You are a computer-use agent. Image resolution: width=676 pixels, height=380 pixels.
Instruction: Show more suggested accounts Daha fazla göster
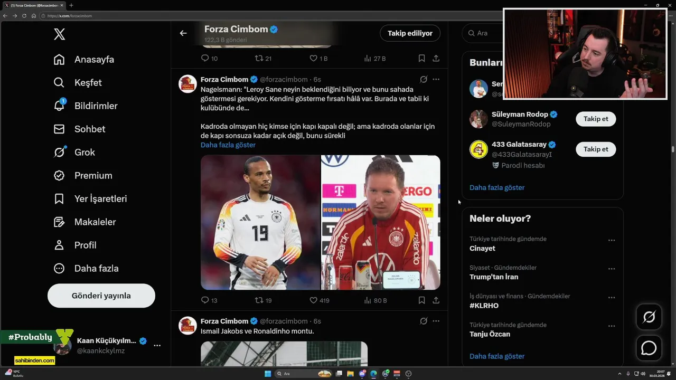coord(497,187)
